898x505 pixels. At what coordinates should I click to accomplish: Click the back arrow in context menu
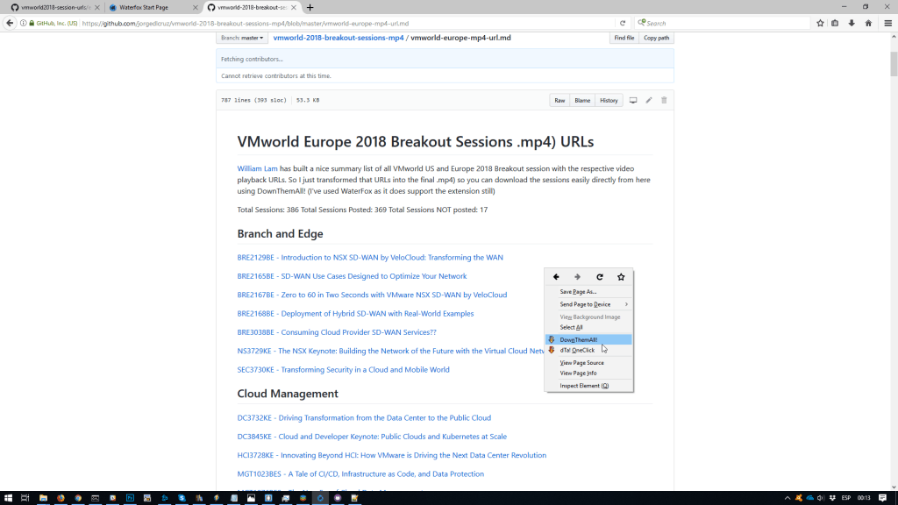(x=556, y=277)
